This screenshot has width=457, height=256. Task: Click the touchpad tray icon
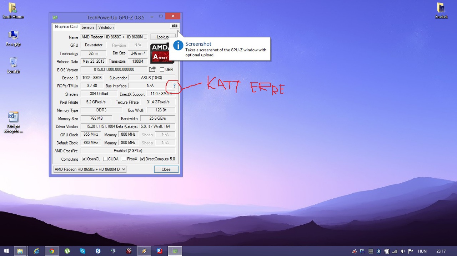coord(371,251)
